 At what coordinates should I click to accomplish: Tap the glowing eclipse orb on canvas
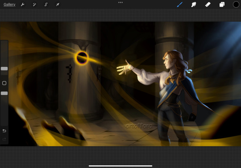click(x=82, y=57)
